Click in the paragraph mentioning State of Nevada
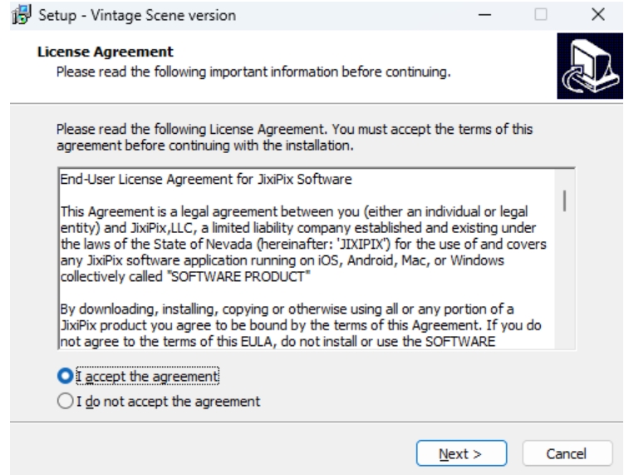The height and width of the screenshot is (475, 624). pos(303,244)
